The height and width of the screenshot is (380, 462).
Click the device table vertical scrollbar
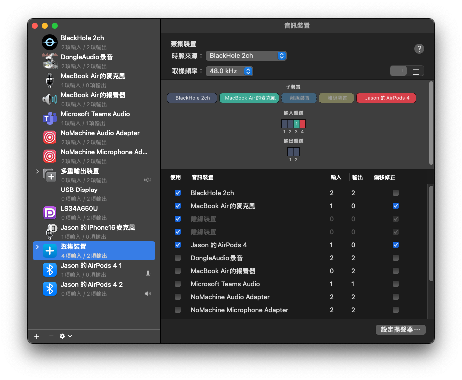point(431,233)
